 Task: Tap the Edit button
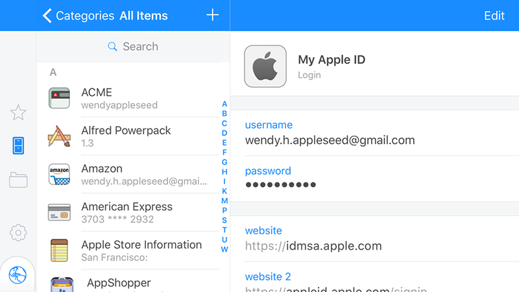point(494,16)
